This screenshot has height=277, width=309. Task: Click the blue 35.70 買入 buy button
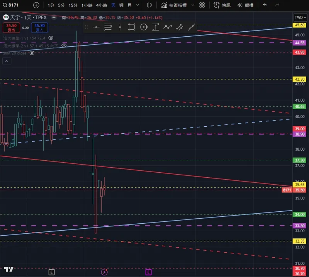[x=39, y=27]
